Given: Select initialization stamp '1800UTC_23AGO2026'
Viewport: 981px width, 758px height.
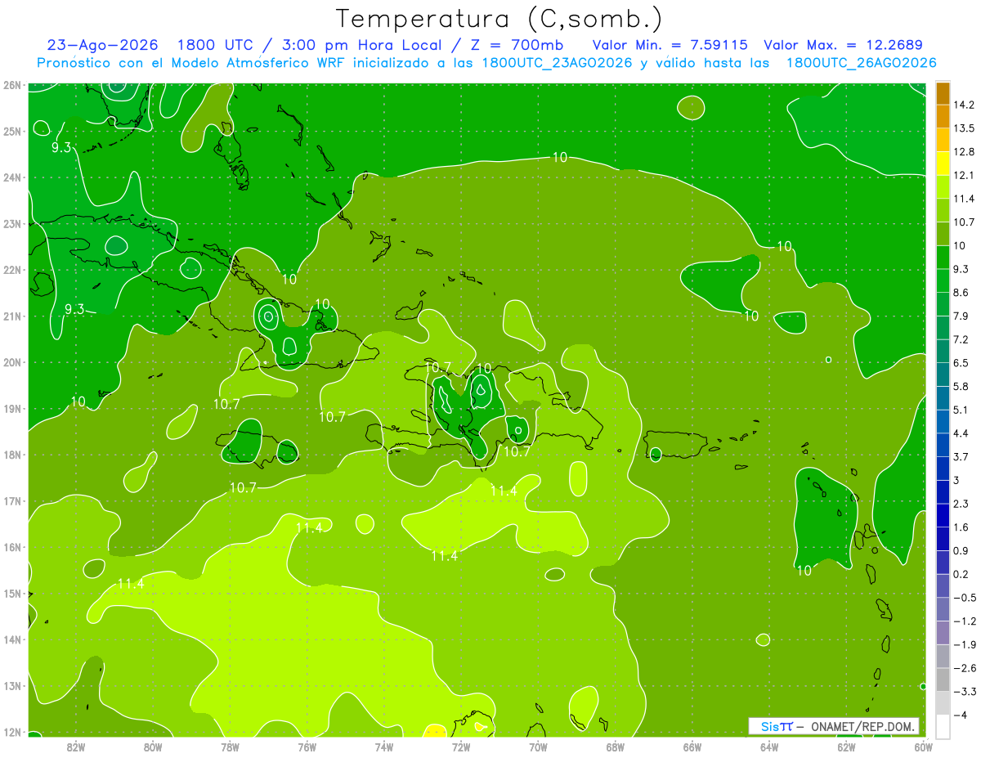Looking at the screenshot, I should [x=556, y=63].
